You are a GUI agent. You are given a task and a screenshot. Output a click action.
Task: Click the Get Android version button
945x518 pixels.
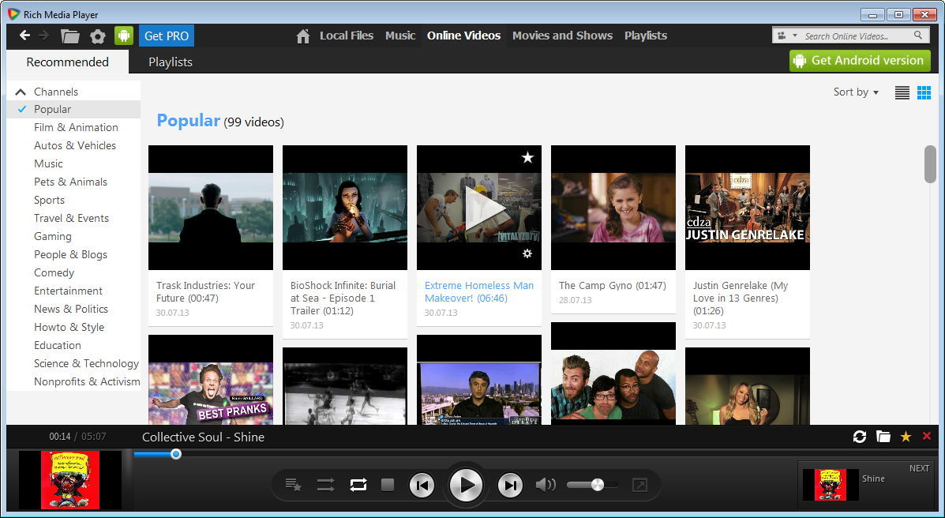[x=859, y=61]
